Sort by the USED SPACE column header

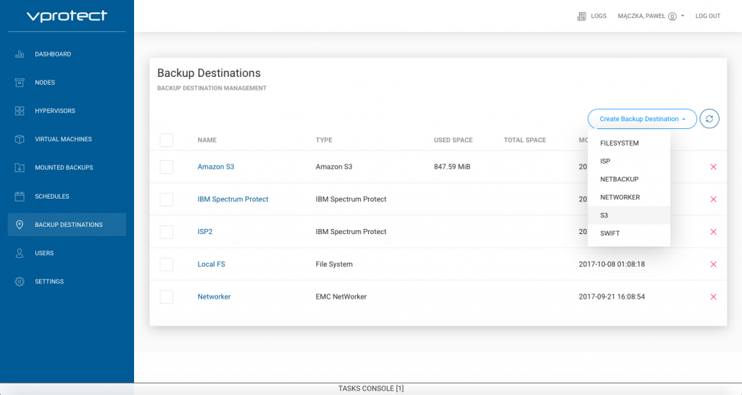pos(453,140)
